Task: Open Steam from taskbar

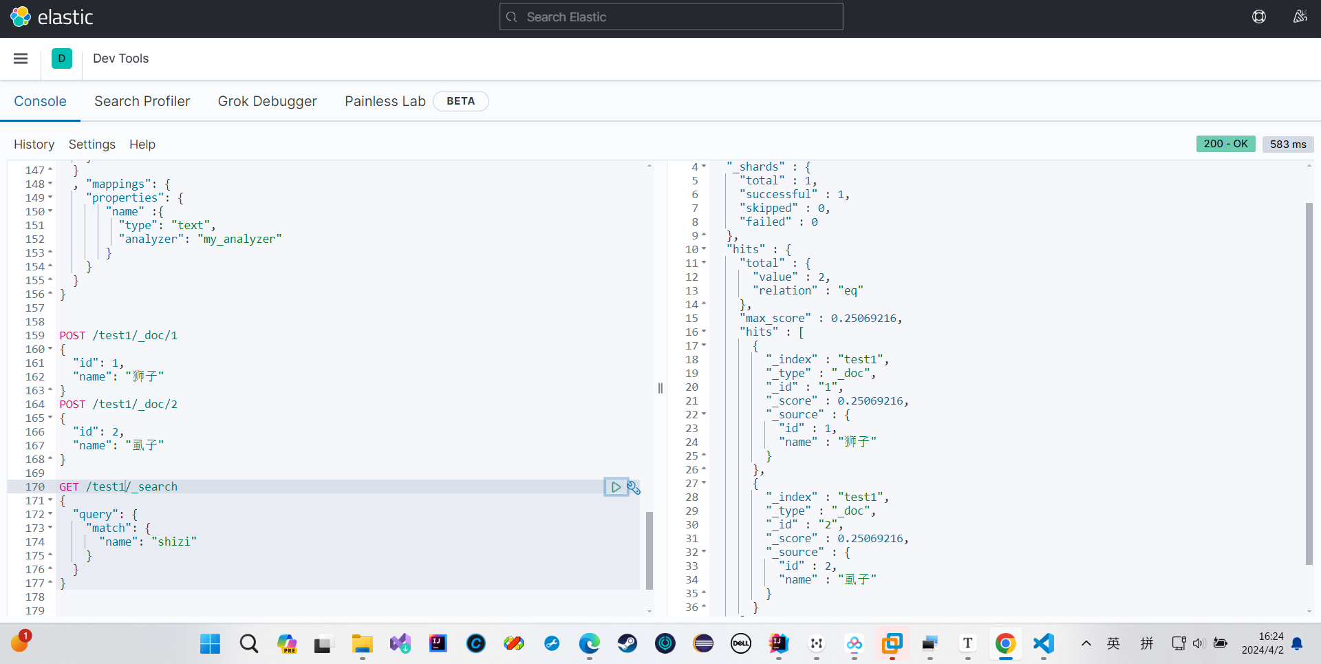Action: pyautogui.click(x=627, y=644)
